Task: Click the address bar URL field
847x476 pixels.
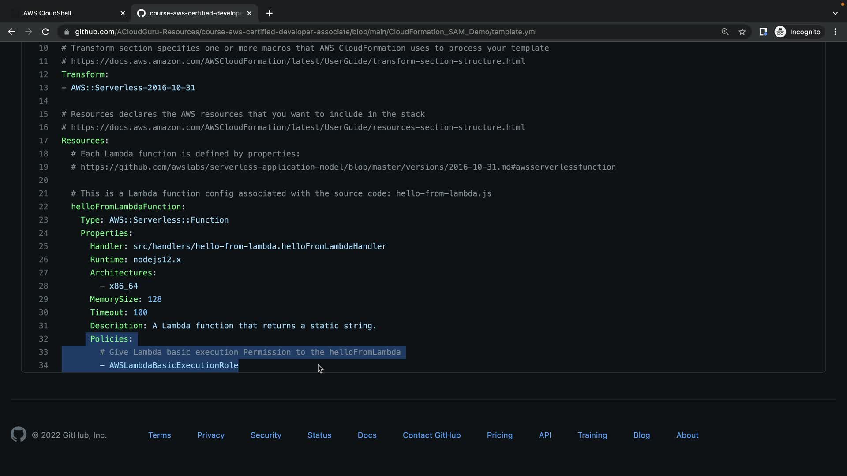Action: pos(305,32)
